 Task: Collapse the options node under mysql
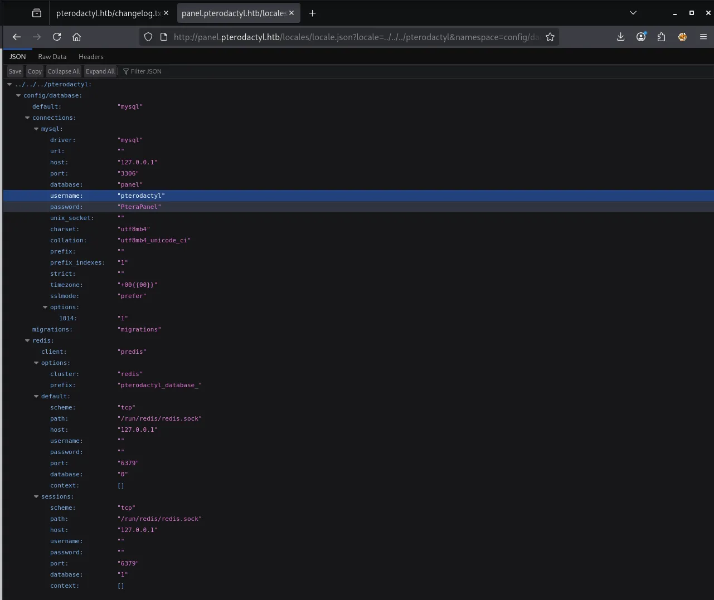tap(45, 307)
